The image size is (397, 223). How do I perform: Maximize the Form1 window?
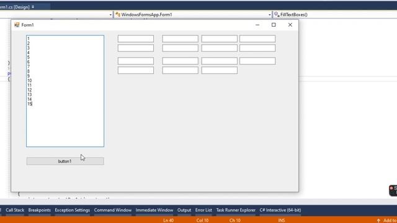pos(274,25)
